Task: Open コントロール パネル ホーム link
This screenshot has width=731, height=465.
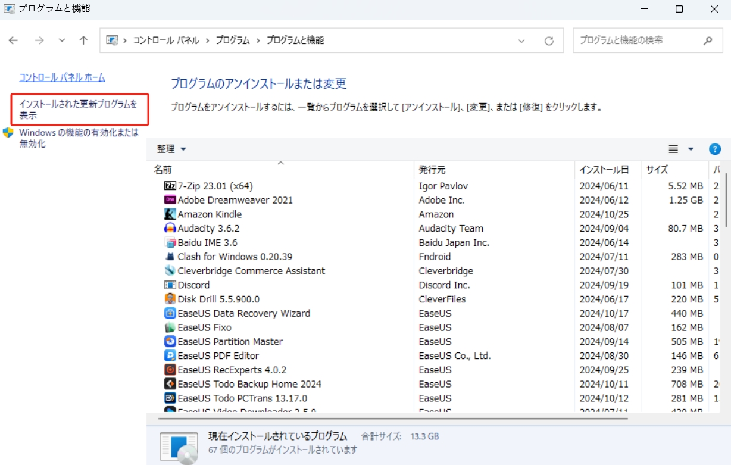Action: pyautogui.click(x=62, y=77)
